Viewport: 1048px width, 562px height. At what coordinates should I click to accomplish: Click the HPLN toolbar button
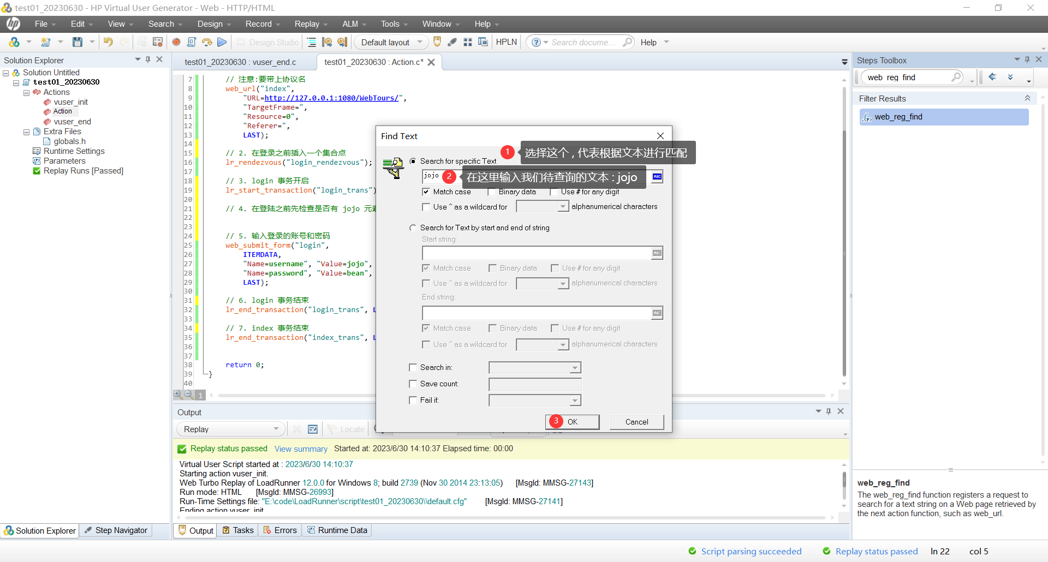coord(506,42)
